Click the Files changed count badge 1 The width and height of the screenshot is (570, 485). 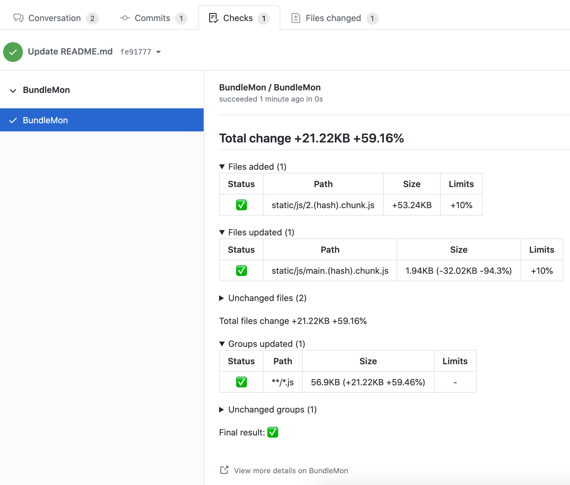[x=372, y=18]
